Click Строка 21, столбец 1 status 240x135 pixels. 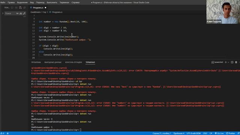(162, 133)
